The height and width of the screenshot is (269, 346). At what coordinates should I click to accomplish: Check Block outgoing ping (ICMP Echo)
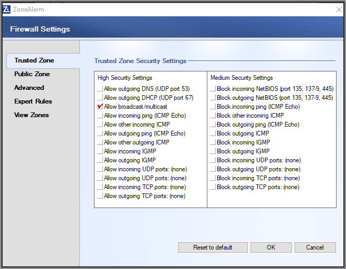pyautogui.click(x=213, y=125)
